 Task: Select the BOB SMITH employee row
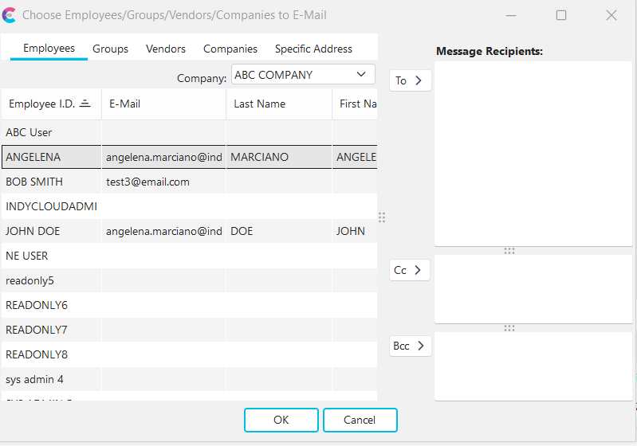pos(34,182)
